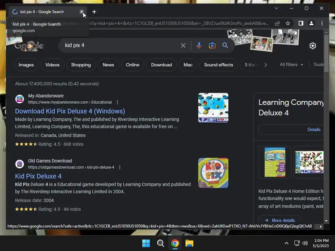Open search by image camera icon
The image size is (335, 251).
tap(212, 45)
